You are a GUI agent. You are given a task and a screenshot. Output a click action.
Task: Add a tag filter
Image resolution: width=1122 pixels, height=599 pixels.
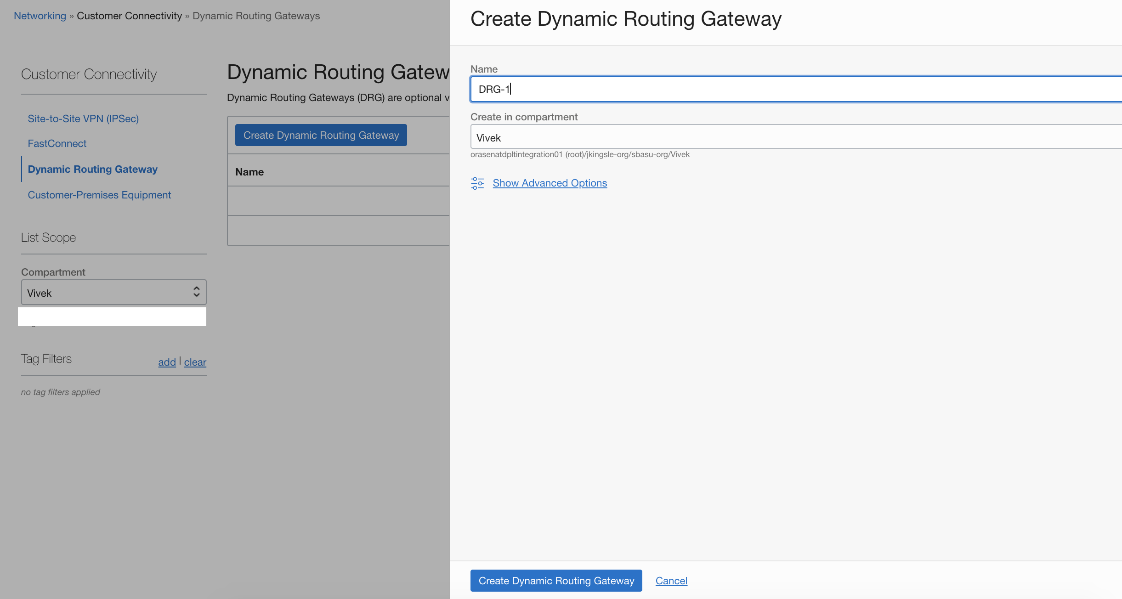click(x=166, y=362)
